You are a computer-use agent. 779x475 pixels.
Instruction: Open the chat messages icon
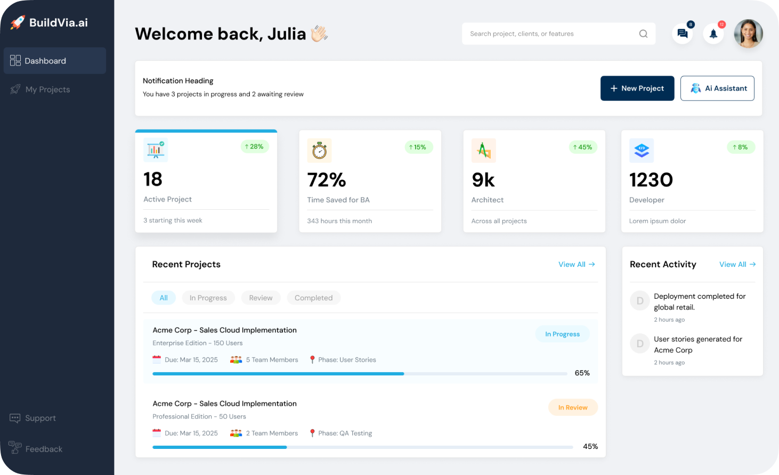click(682, 34)
